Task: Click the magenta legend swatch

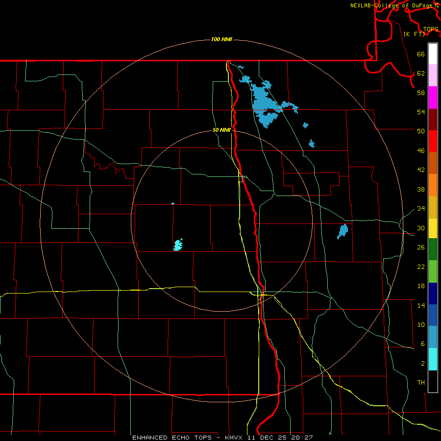Action: click(x=433, y=98)
